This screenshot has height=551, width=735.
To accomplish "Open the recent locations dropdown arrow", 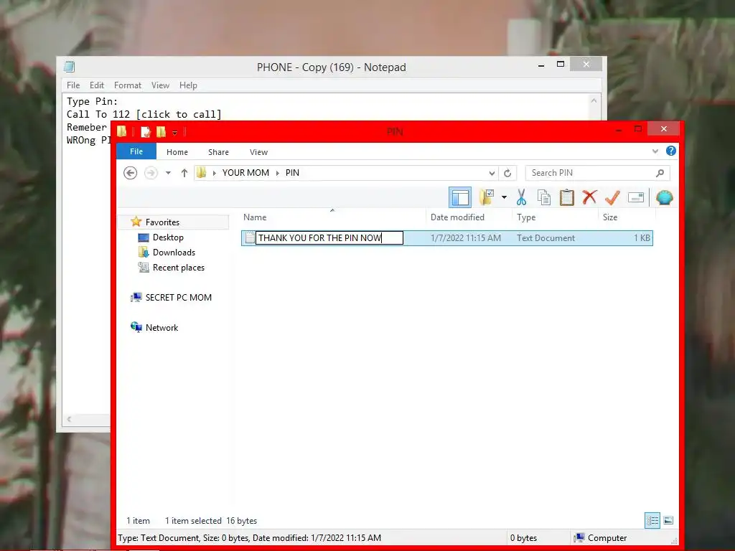I will pos(168,173).
